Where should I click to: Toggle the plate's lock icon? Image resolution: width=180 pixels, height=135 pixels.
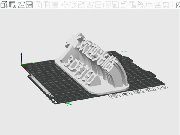click(127, 94)
